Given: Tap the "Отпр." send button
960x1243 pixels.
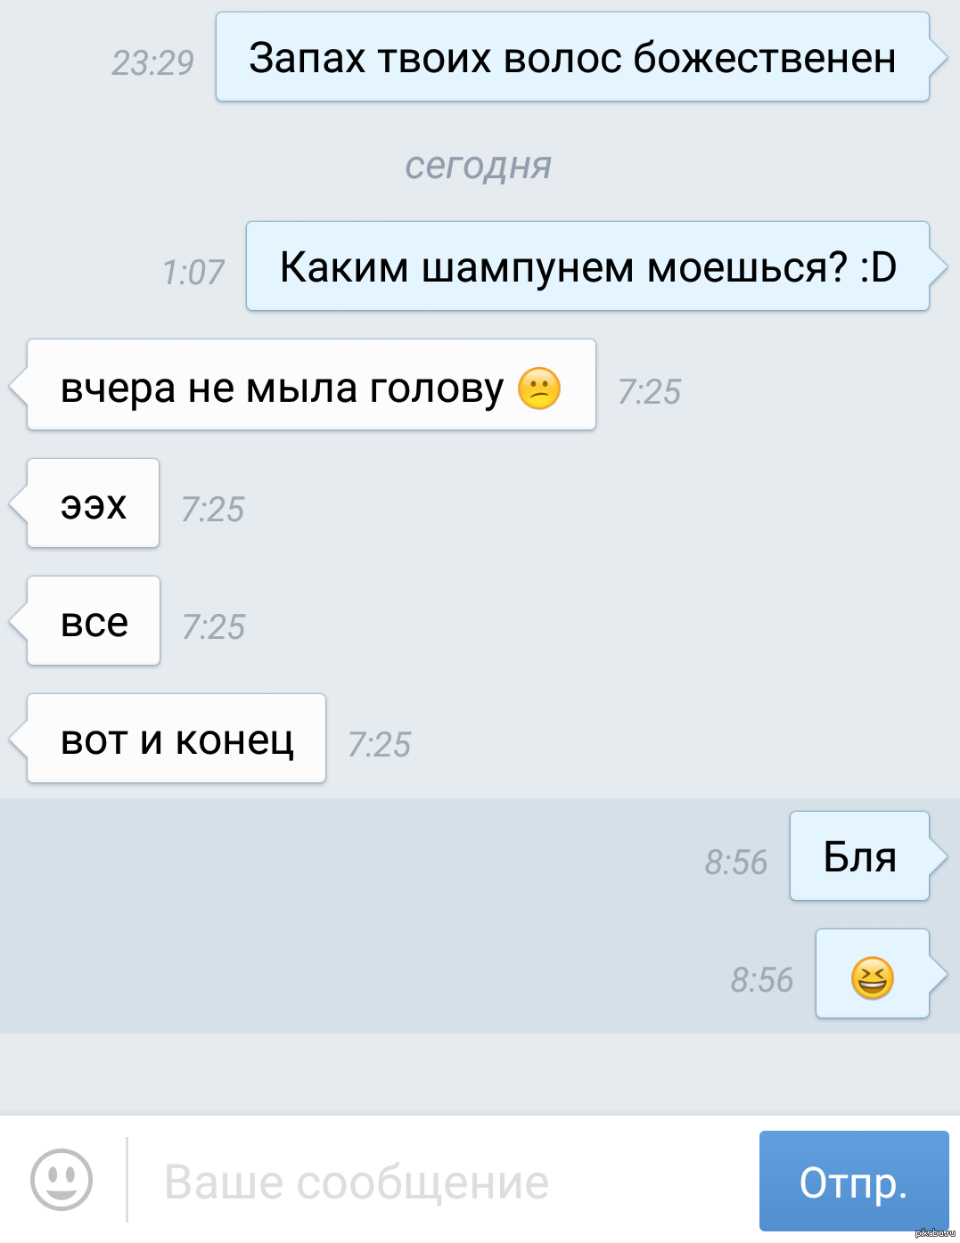Looking at the screenshot, I should tap(854, 1181).
